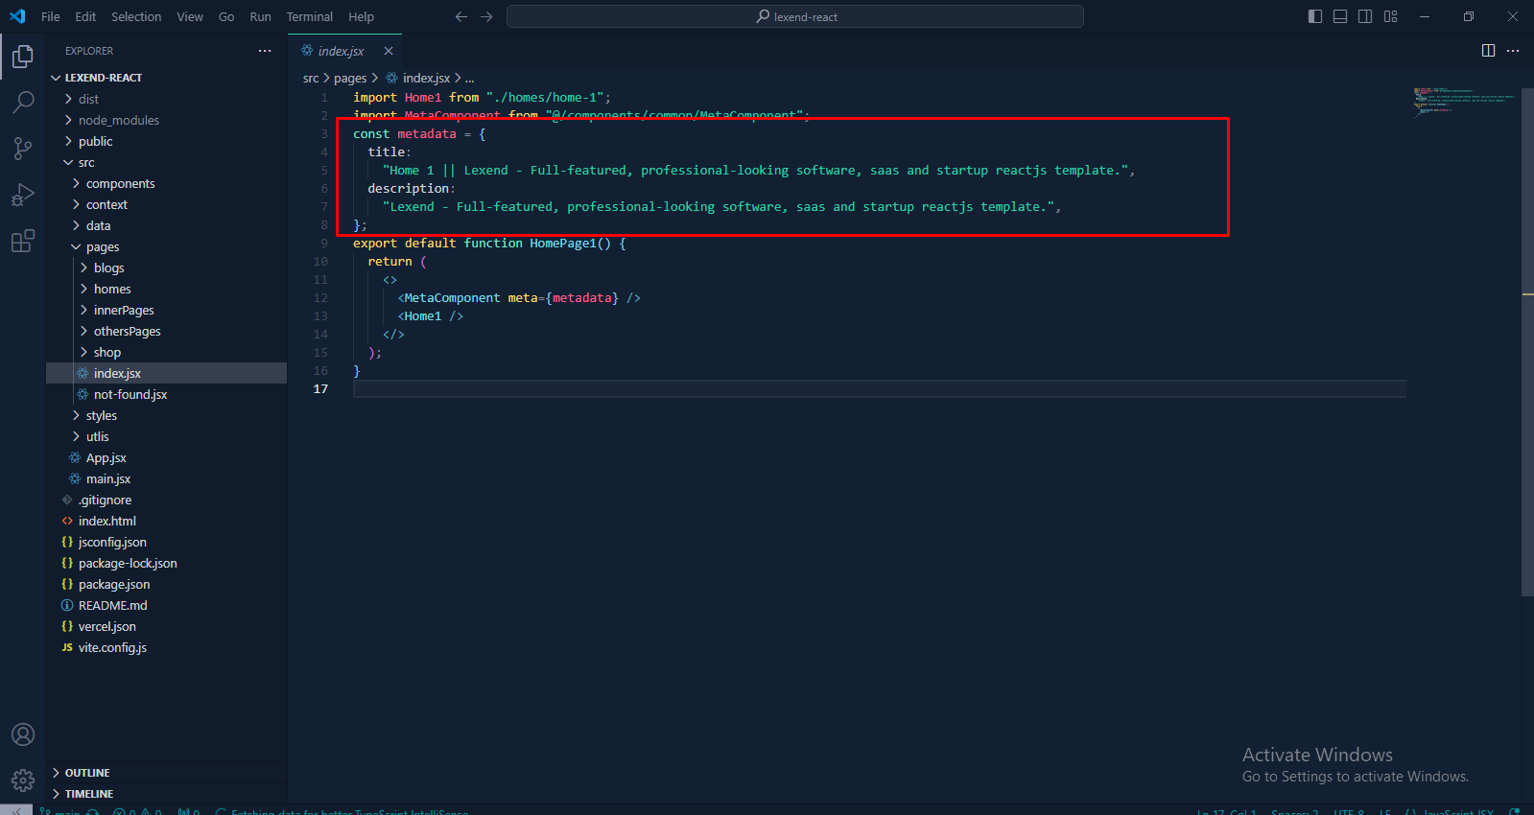This screenshot has height=815, width=1534.
Task: Go back with the navigation arrow
Action: point(461,16)
